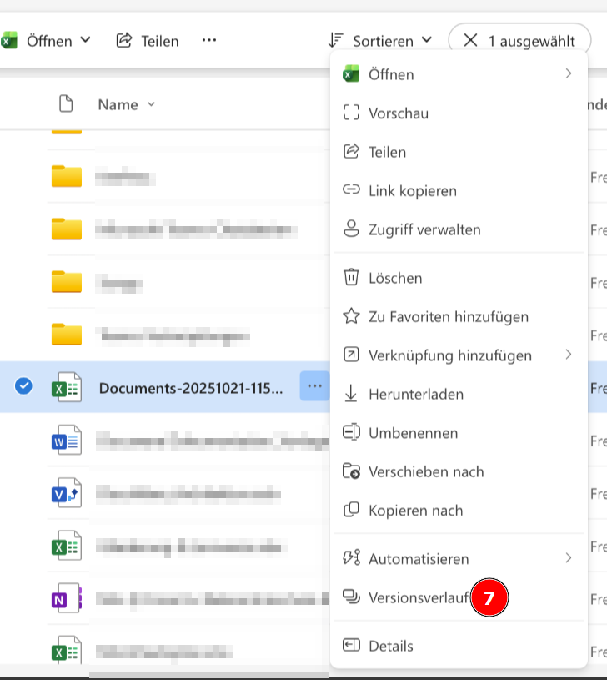This screenshot has height=680, width=607.
Task: Click the trash icon beside Löschen
Action: pyautogui.click(x=351, y=278)
